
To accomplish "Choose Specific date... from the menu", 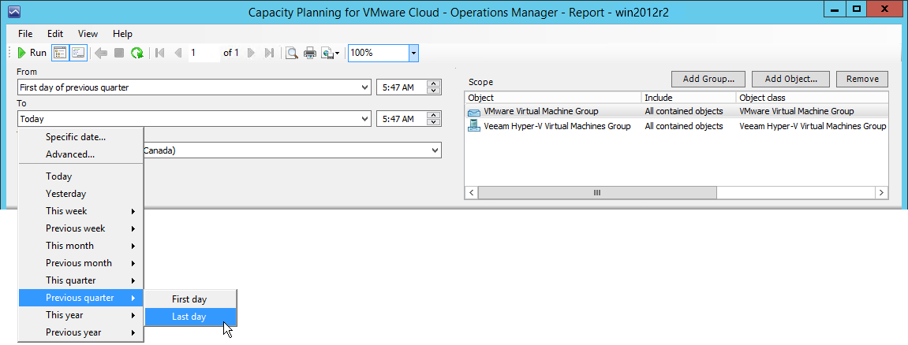I will 81,137.
